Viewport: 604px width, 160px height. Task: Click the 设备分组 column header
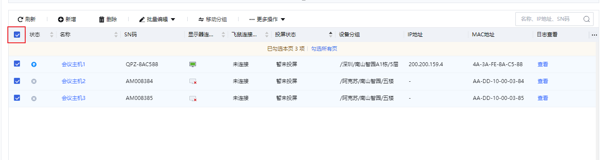point(349,35)
